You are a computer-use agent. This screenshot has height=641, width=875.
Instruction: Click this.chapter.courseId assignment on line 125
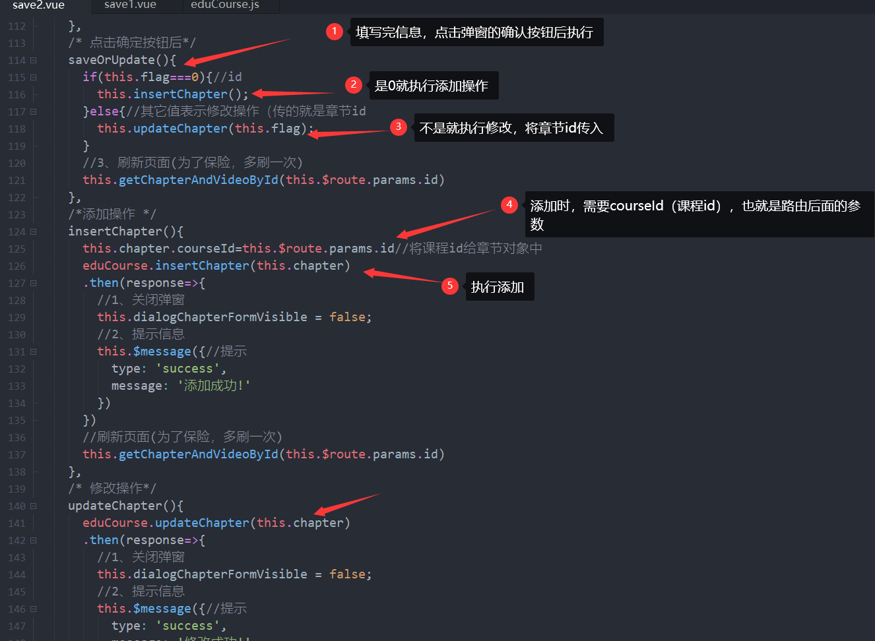coord(238,249)
